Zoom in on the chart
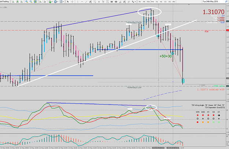 pyautogui.click(x=27, y=2)
